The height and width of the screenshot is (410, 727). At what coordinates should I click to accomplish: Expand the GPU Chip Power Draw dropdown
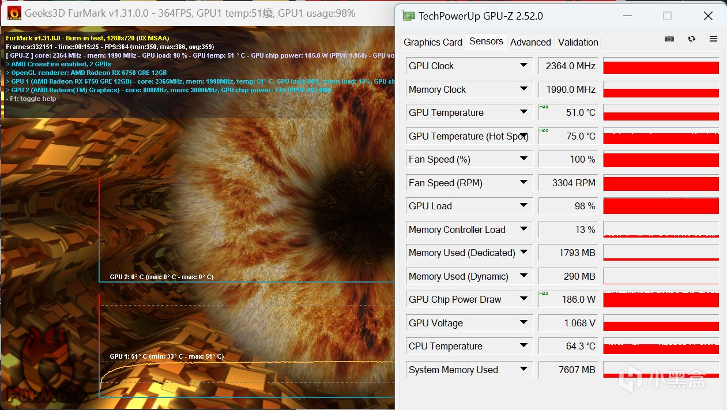523,299
